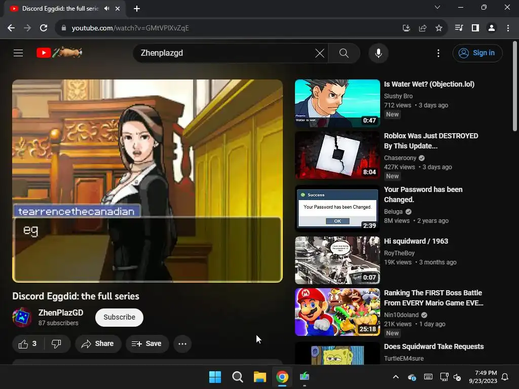Open Chrome three-dot menu
The width and height of the screenshot is (519, 389).
tap(508, 28)
